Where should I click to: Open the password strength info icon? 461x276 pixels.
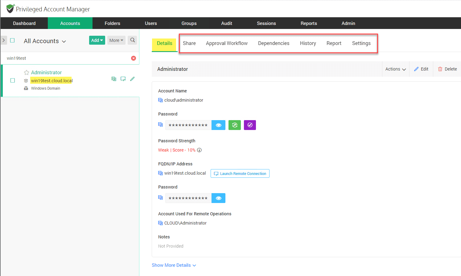coord(199,150)
